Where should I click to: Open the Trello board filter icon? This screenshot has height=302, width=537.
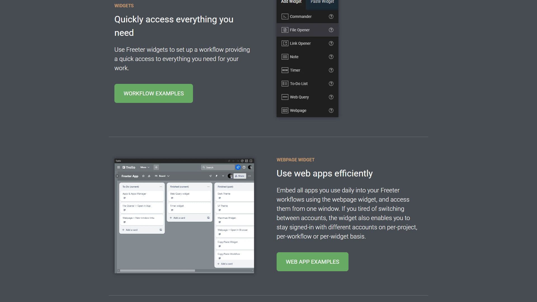click(x=223, y=176)
